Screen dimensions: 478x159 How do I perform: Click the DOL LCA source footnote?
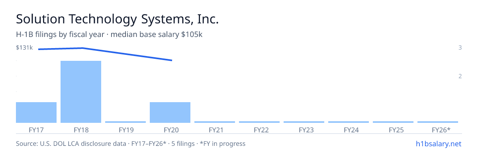(131, 143)
